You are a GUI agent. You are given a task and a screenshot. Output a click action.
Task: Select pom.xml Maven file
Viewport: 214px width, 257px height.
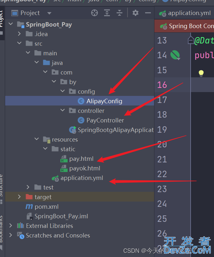coord(46,207)
